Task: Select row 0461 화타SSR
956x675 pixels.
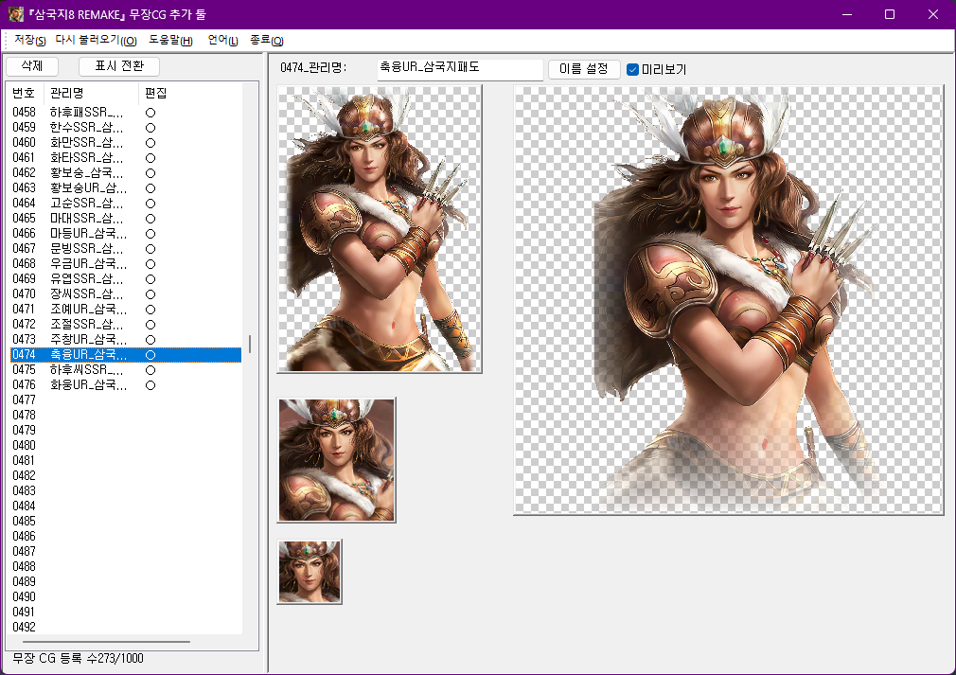Action: 126,158
